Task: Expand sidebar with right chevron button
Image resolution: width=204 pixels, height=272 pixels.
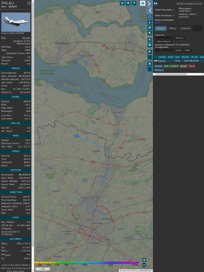Action: [x=150, y=3]
